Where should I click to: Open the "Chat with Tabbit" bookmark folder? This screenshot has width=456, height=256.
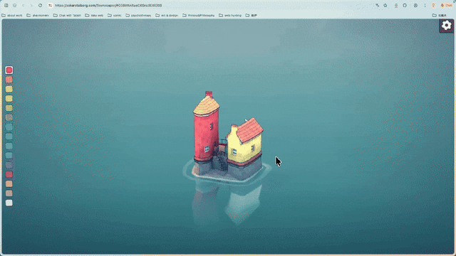click(x=67, y=16)
